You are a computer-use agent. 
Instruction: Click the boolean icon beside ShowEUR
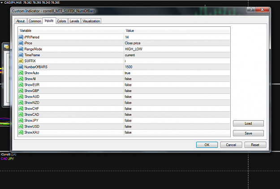point(21,85)
